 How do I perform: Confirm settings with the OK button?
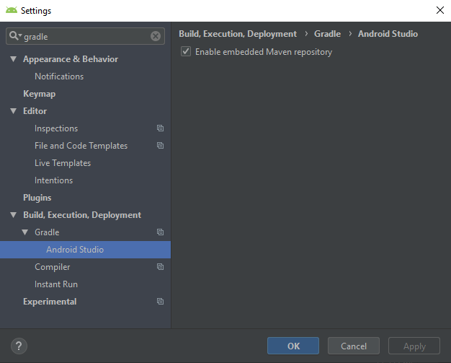coord(293,346)
